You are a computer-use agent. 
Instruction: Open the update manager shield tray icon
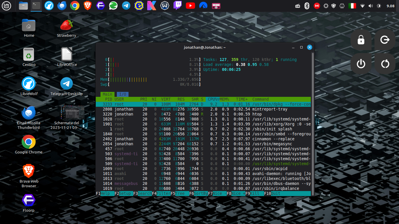coord(334,6)
